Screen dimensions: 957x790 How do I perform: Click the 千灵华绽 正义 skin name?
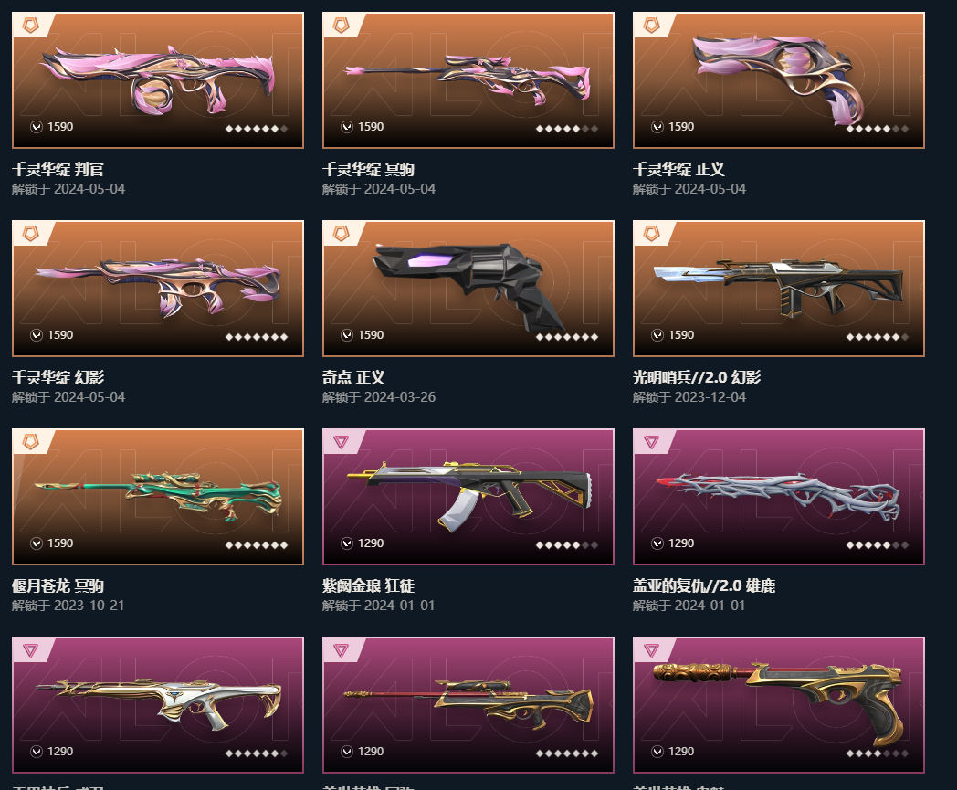678,169
